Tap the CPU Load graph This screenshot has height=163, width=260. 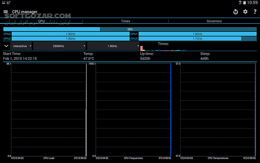click(x=49, y=109)
